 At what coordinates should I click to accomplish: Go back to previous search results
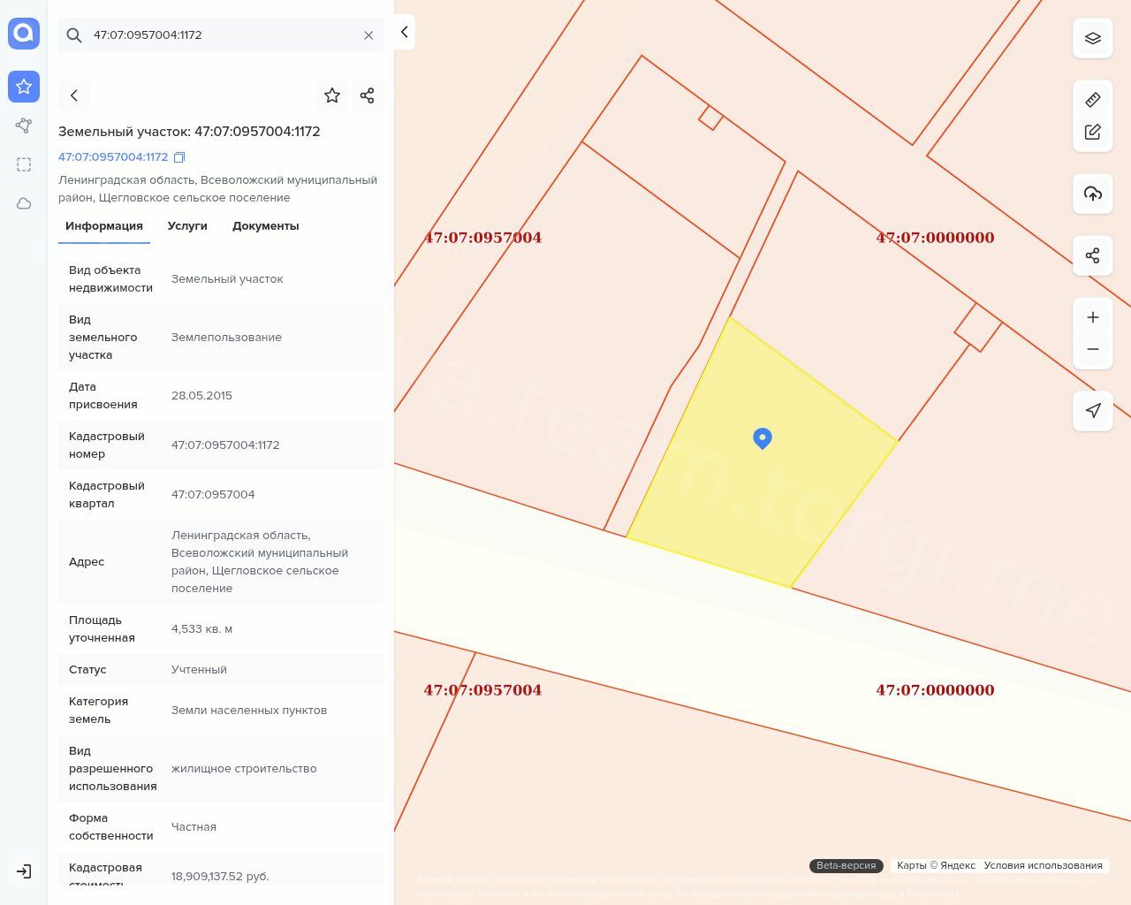coord(74,95)
